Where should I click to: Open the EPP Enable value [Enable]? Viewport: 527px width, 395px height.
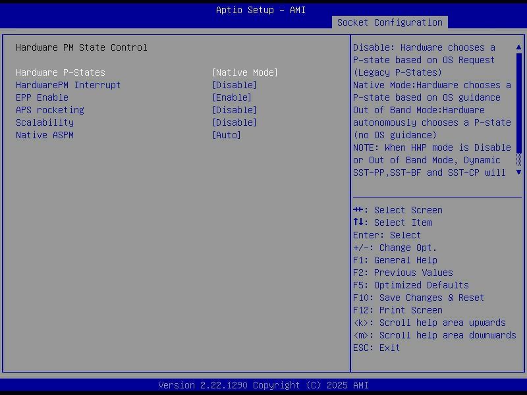[x=232, y=97]
